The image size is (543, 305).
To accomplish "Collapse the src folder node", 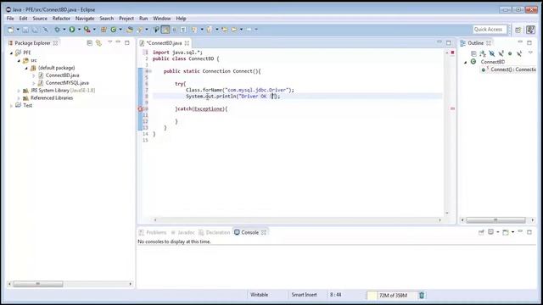I will click(x=19, y=60).
